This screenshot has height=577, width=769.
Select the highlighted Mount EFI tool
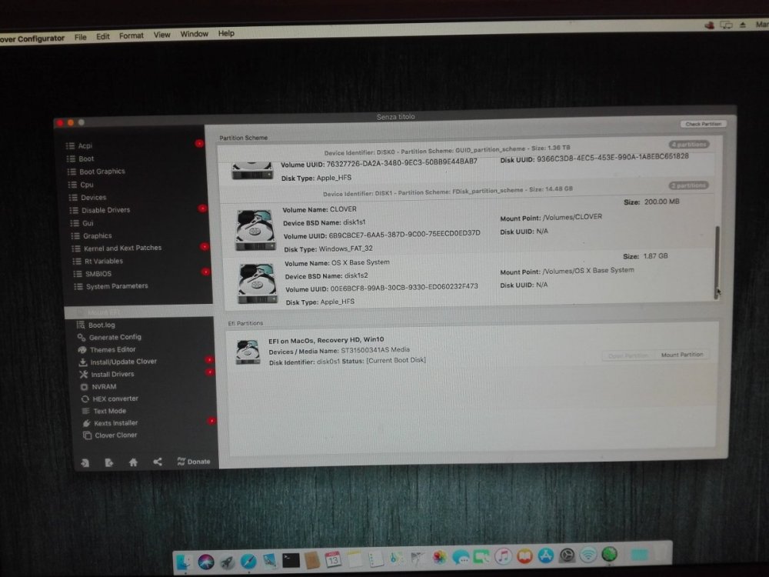[138, 312]
